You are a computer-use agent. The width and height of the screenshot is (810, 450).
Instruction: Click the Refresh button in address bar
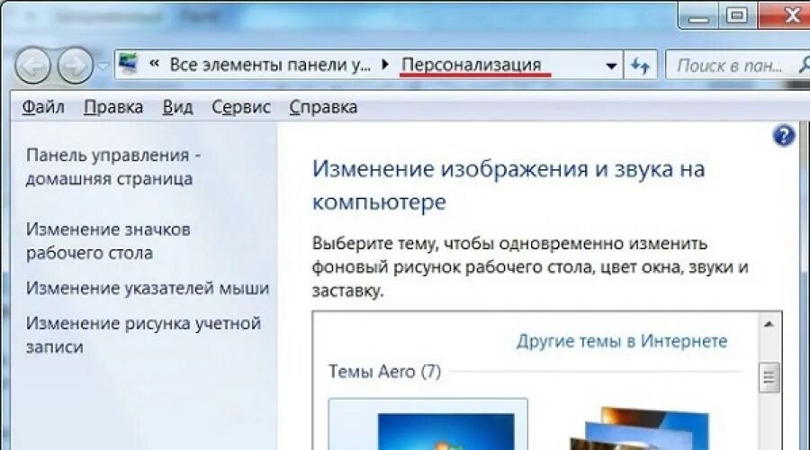coord(641,66)
